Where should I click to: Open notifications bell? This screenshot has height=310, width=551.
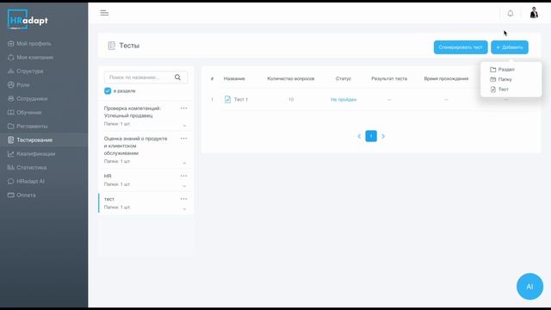pos(511,14)
